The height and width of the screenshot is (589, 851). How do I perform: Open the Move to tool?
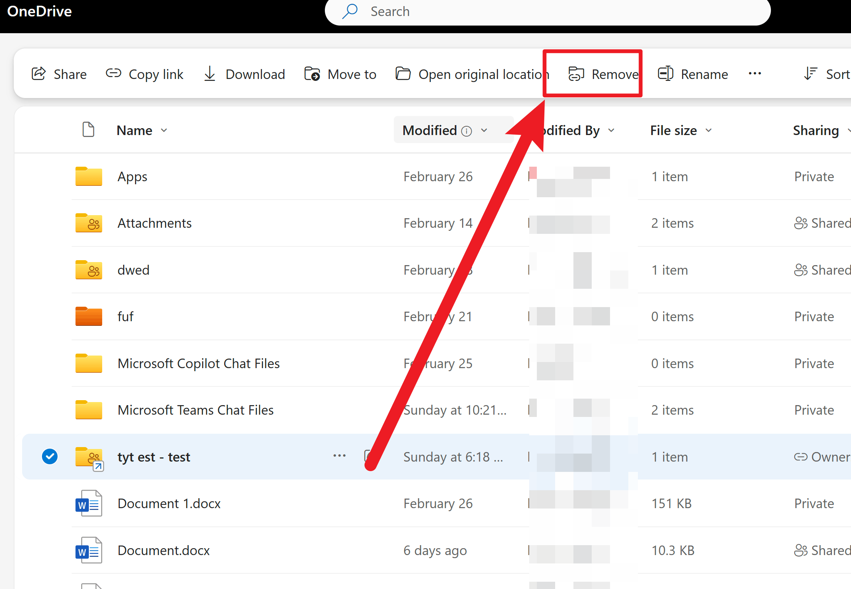(312, 74)
